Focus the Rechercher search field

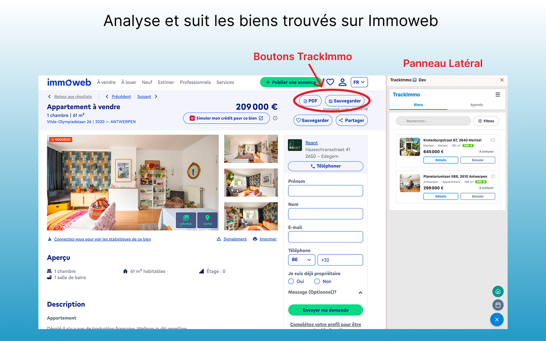(x=433, y=121)
